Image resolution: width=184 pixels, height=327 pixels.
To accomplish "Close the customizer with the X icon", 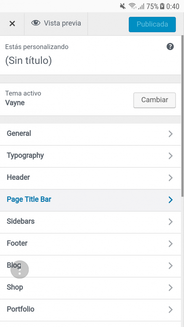I will [12, 23].
